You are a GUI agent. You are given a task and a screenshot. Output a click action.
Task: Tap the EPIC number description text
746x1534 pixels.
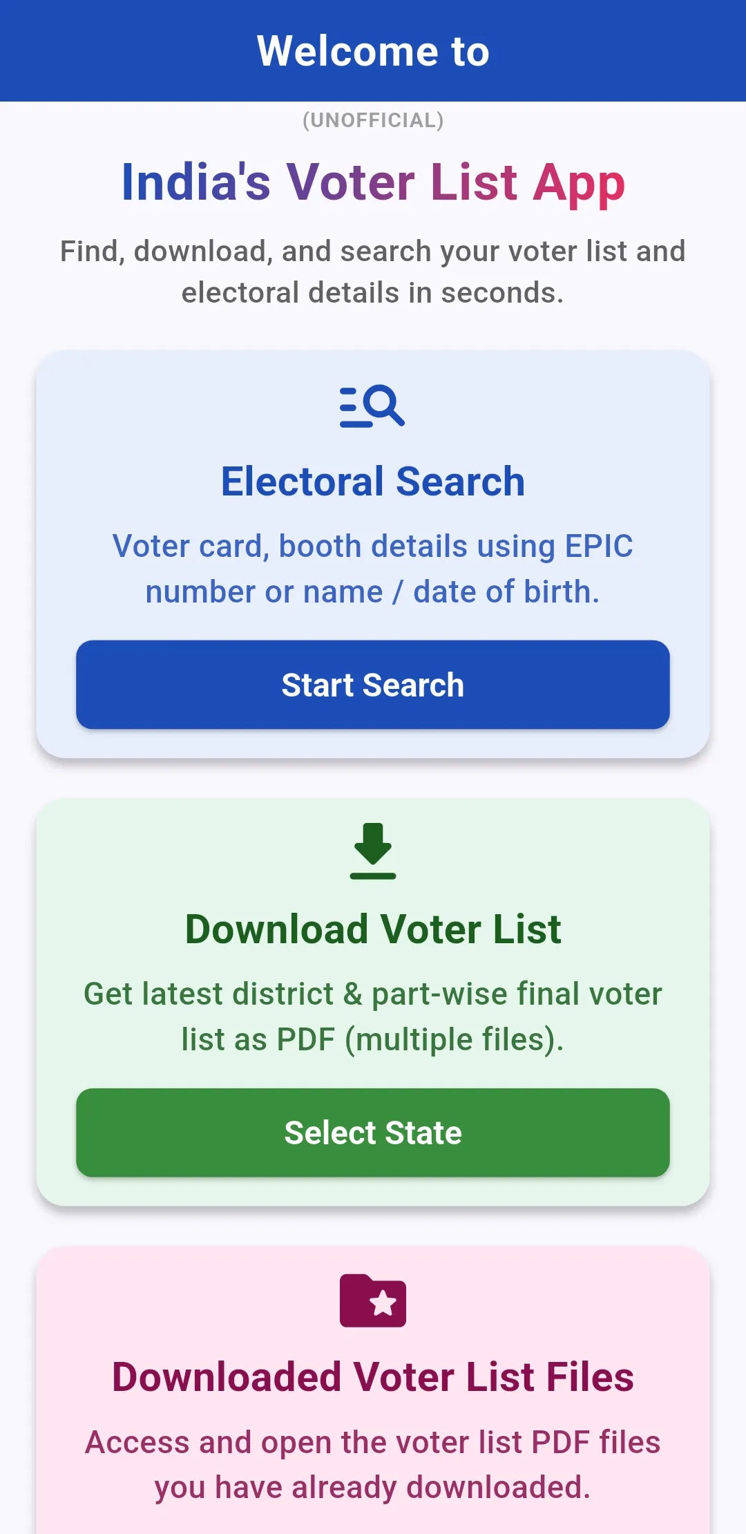[x=373, y=569]
